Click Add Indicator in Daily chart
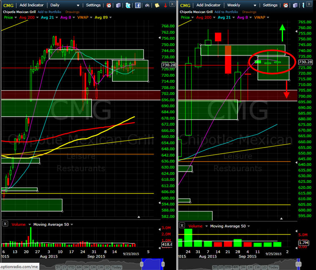The height and width of the screenshot is (270, 316). (31, 5)
